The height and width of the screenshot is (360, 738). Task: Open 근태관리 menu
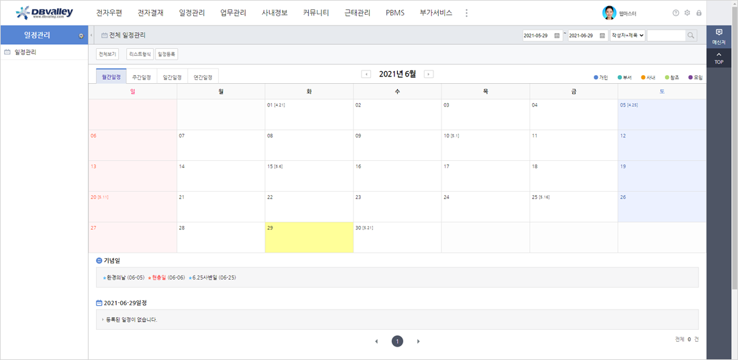[x=357, y=13]
